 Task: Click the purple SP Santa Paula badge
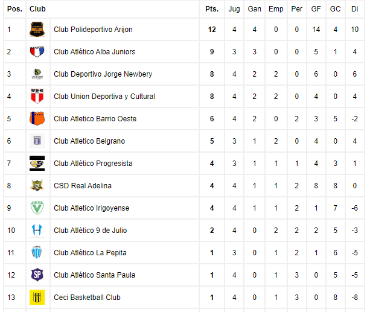pos(37,275)
